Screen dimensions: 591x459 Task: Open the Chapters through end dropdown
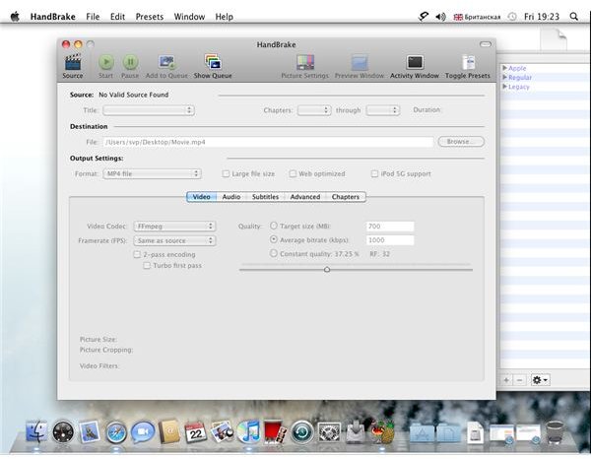[383, 110]
